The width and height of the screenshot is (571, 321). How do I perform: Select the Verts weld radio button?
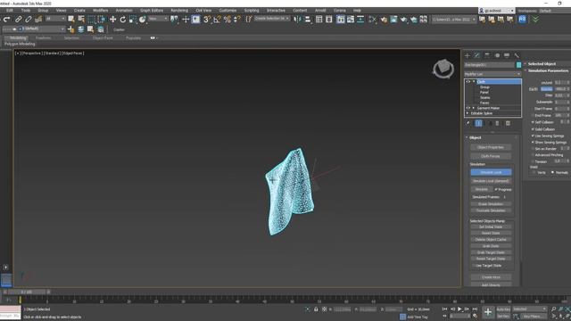click(x=534, y=172)
